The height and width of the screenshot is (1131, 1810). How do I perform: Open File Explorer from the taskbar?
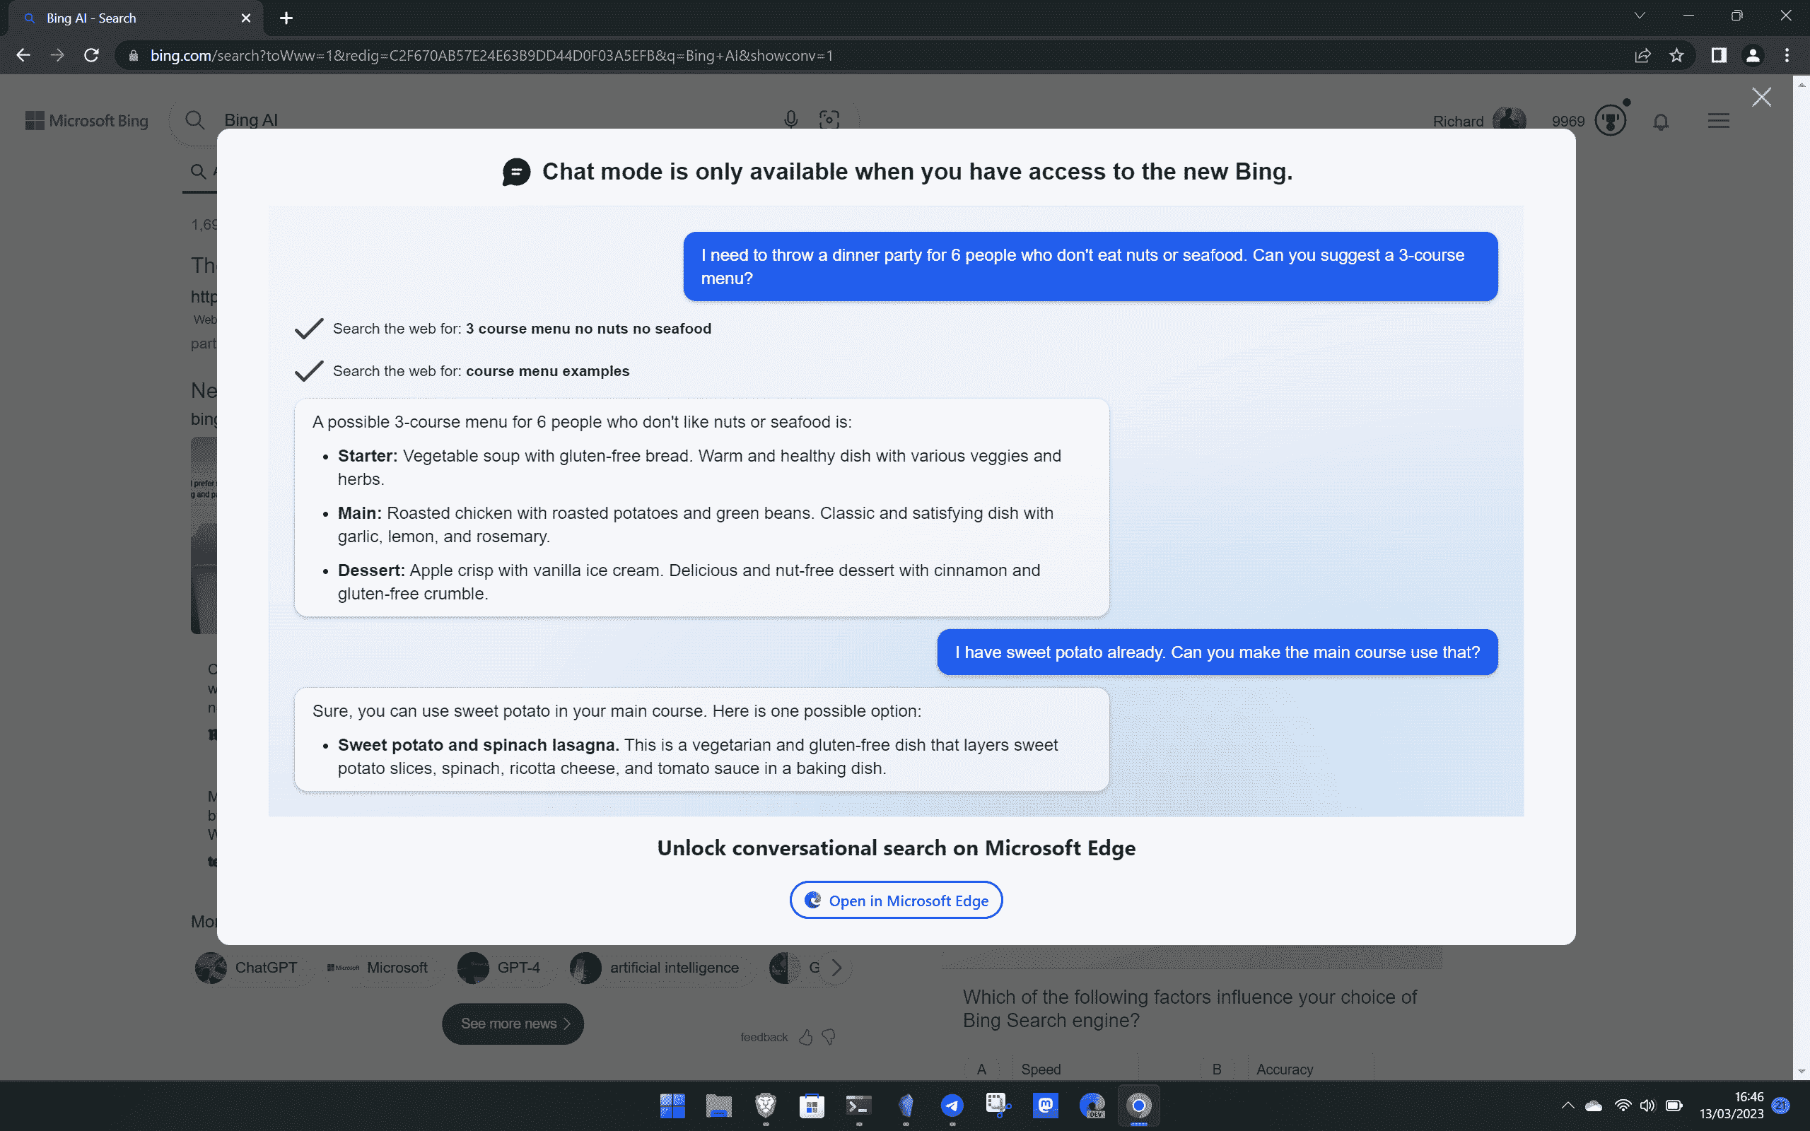coord(718,1106)
